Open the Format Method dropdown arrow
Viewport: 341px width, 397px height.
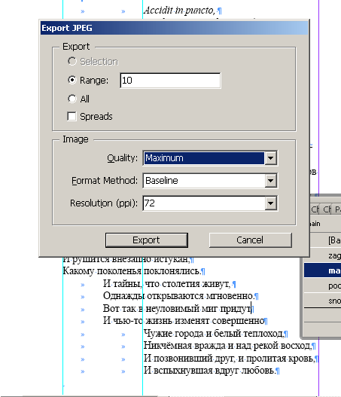(270, 181)
